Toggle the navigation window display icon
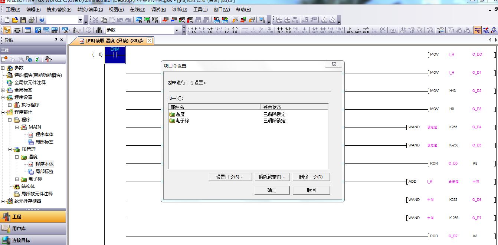Screen dimensions: 498x245 click(x=7, y=30)
